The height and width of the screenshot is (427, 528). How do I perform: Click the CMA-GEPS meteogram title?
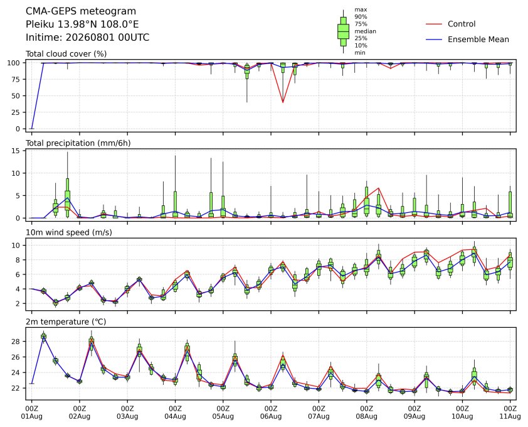coord(81,11)
